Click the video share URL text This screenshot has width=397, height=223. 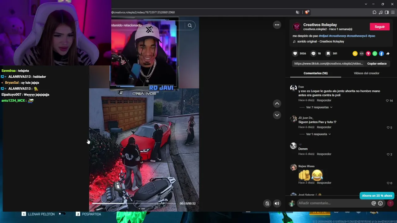(328, 63)
